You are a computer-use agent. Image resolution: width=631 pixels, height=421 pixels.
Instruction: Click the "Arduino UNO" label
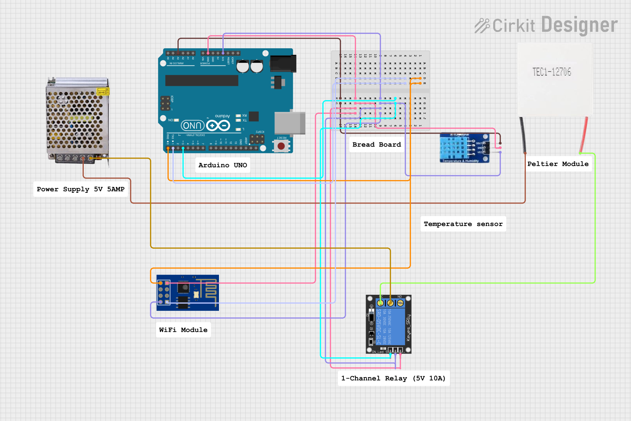(x=222, y=165)
